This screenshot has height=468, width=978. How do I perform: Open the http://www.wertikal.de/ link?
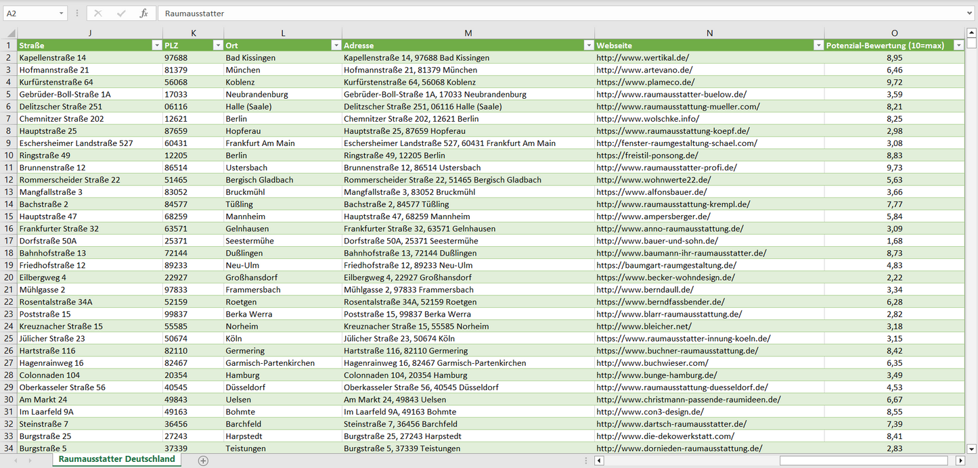pos(642,58)
